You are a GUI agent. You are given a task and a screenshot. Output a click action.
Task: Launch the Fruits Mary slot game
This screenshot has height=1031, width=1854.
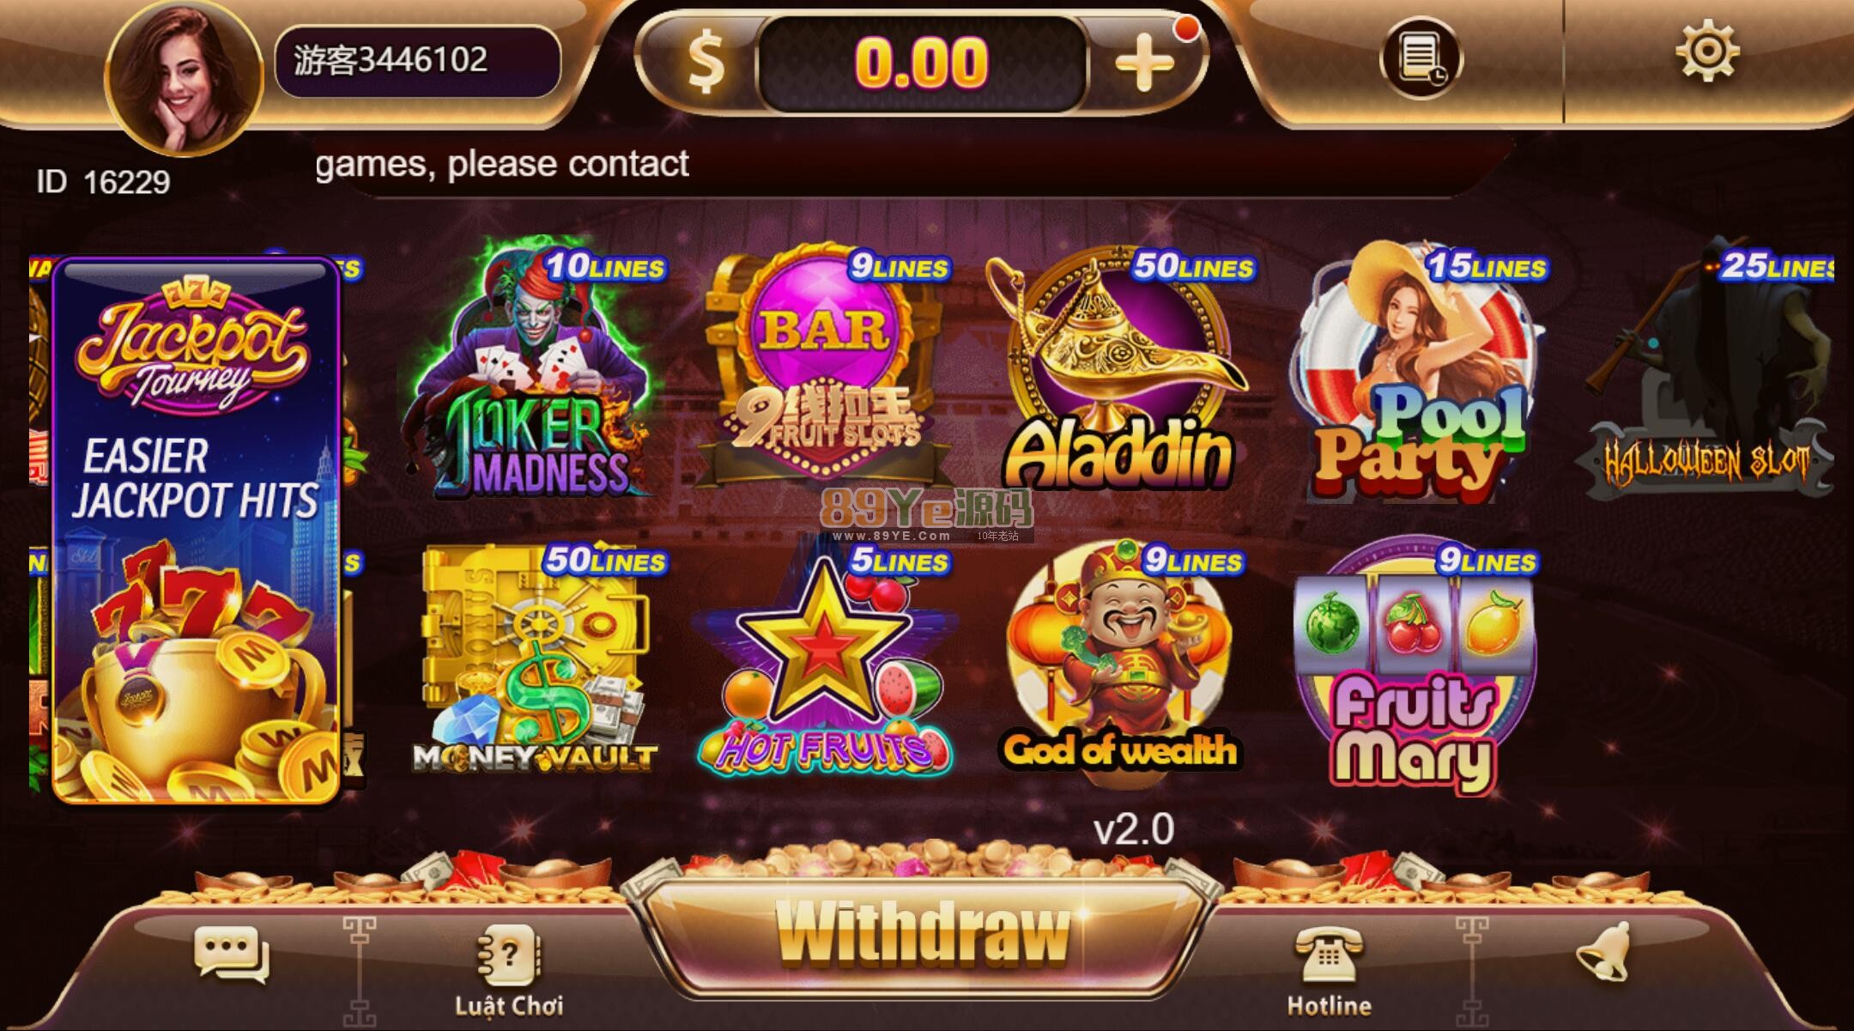coord(1415,663)
